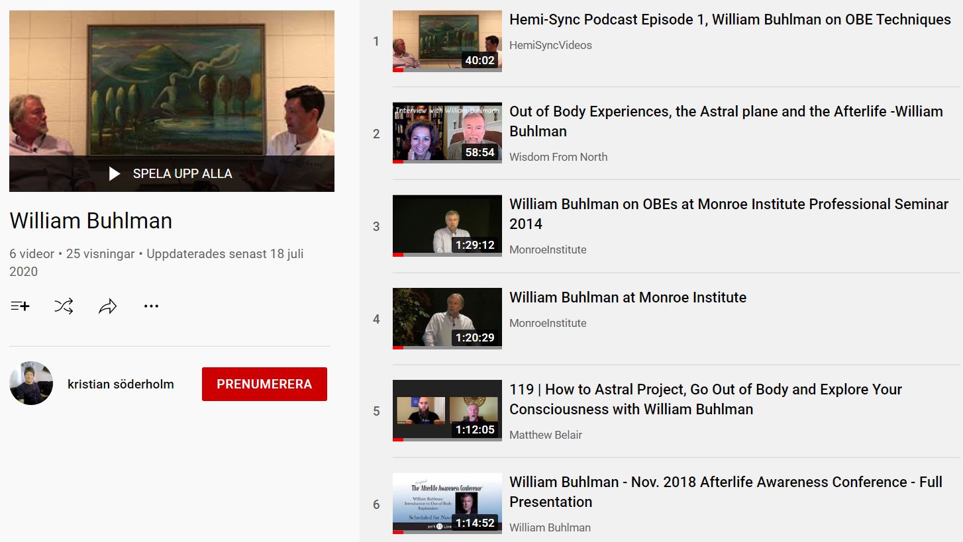Click the William Buhlman playlist heading
Screen dimensions: 963x542
click(91, 220)
